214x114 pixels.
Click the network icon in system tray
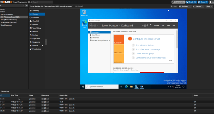point(171,87)
